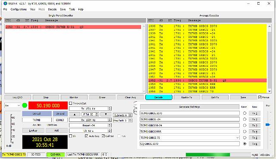276x159 pixels.
Task: Click the cyan Decode button
Action: click(x=159, y=97)
